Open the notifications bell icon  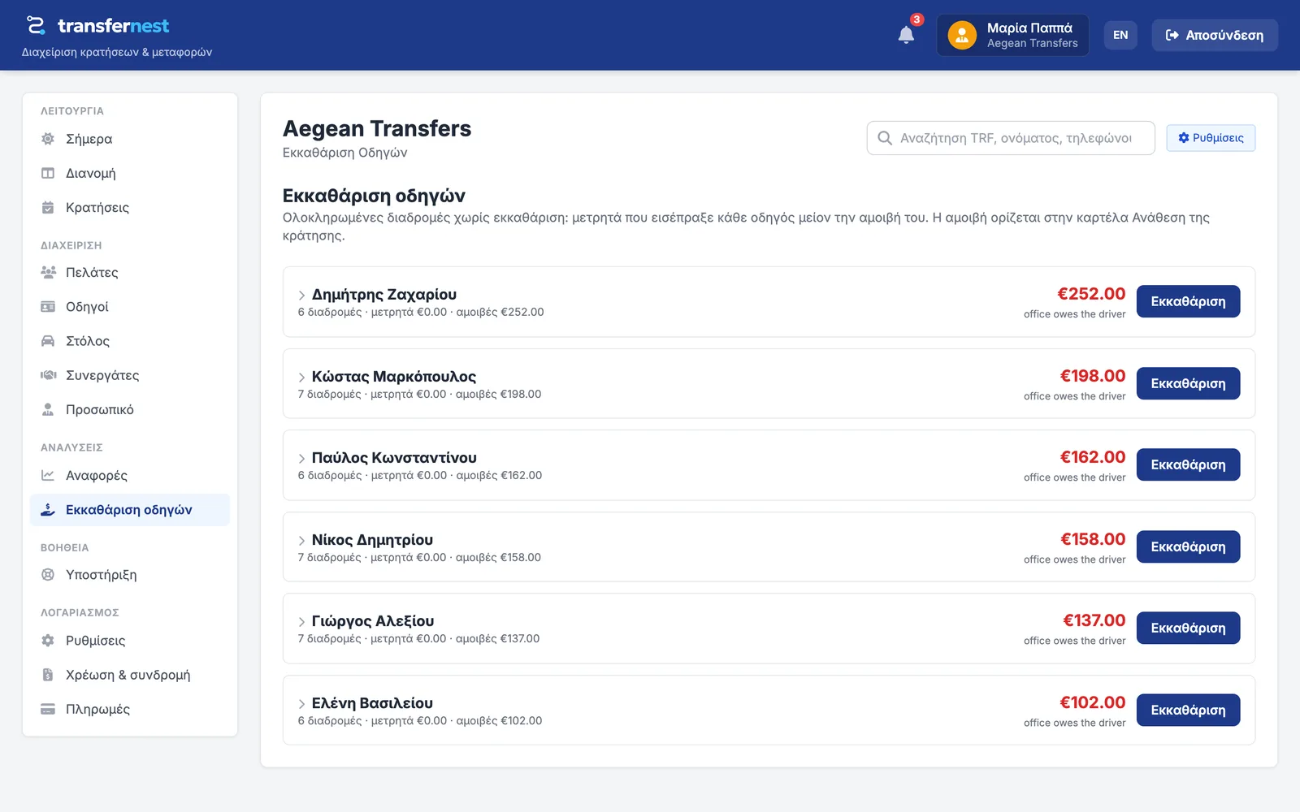pos(906,35)
